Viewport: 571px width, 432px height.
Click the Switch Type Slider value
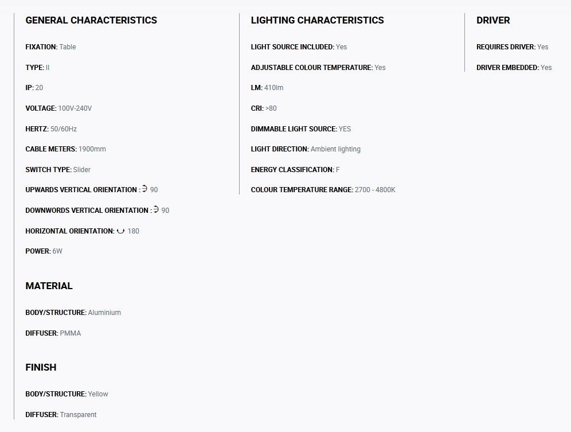click(81, 169)
